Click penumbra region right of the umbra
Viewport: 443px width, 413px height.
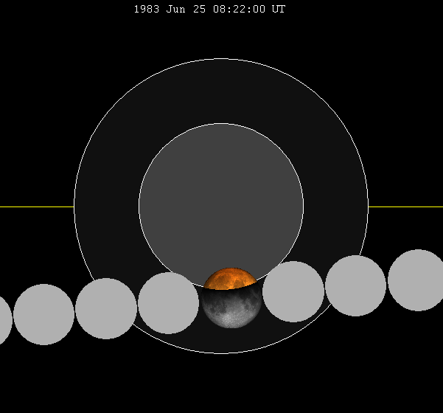click(x=335, y=206)
